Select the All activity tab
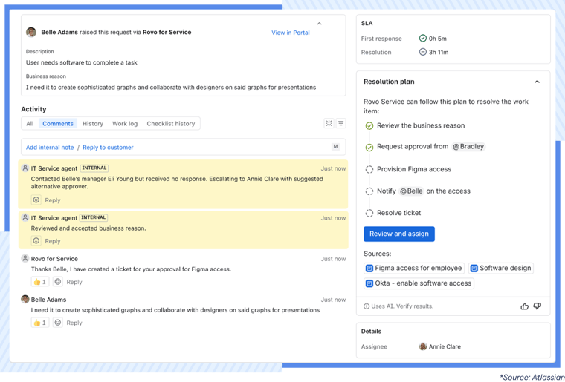565x382 pixels. coord(30,124)
